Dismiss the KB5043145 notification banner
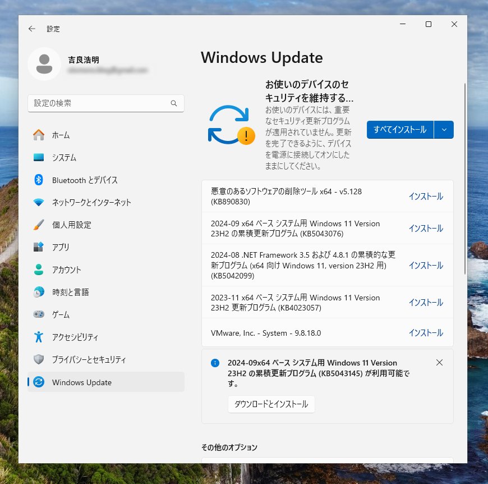The width and height of the screenshot is (488, 484). [439, 363]
